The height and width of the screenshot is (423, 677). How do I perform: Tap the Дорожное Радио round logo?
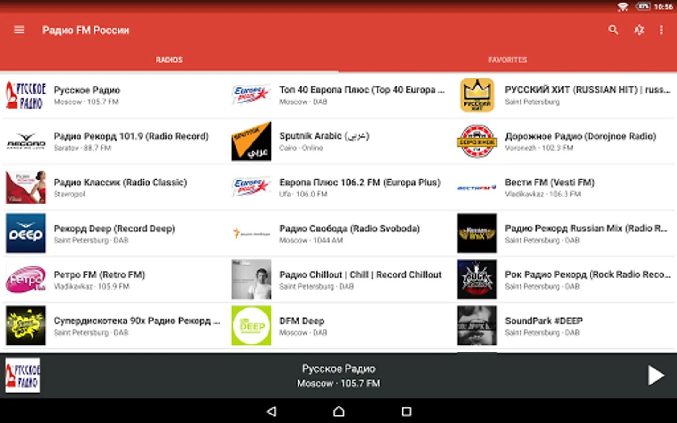[477, 141]
